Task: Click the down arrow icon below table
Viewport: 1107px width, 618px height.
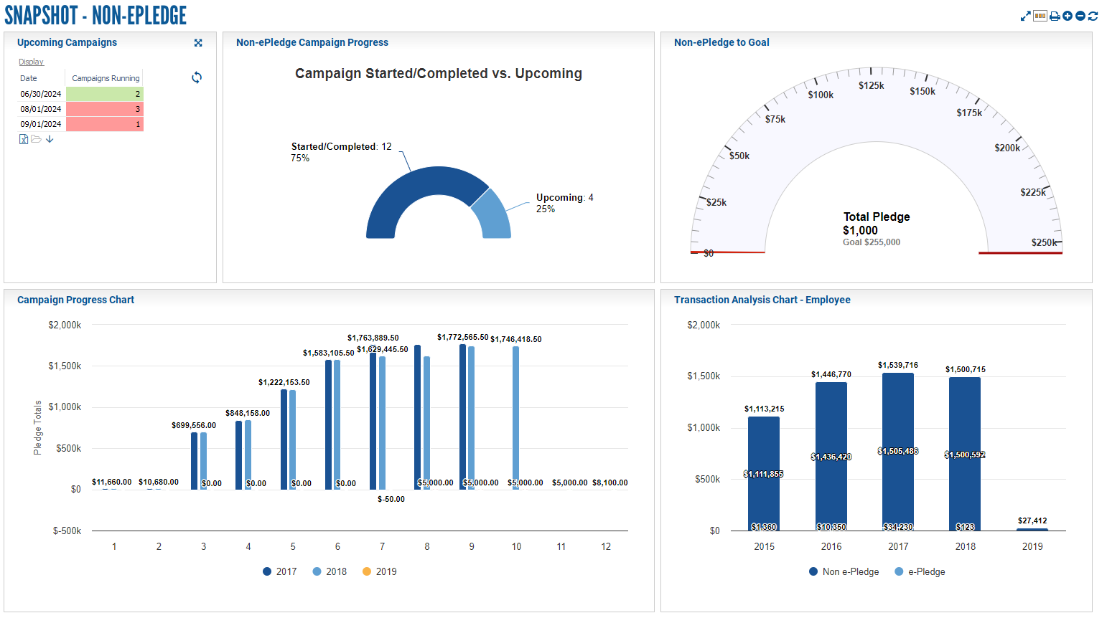Action: tap(50, 139)
